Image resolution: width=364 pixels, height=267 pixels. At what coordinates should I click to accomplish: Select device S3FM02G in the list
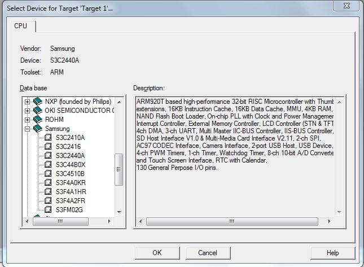click(x=69, y=210)
